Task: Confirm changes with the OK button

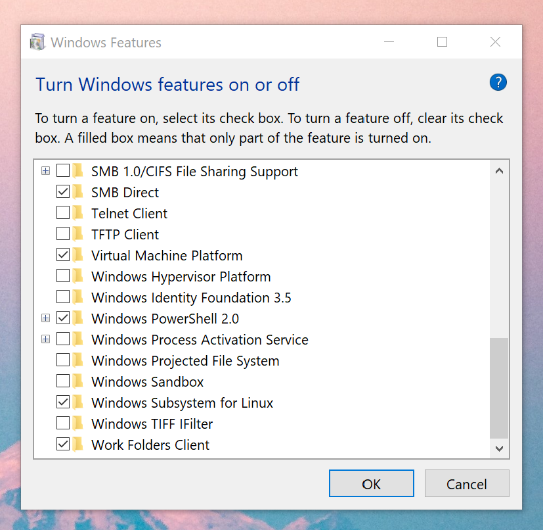Action: (x=371, y=483)
